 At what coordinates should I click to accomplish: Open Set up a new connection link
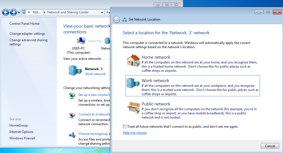(94, 95)
